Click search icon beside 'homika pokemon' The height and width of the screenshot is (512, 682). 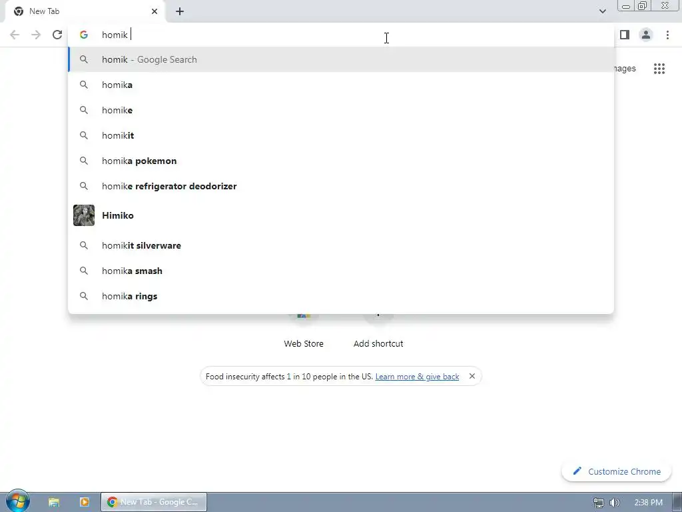(x=84, y=161)
